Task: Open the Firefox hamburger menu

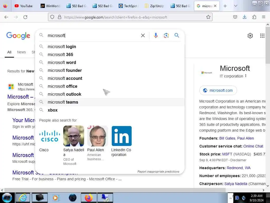Action: click(263, 17)
